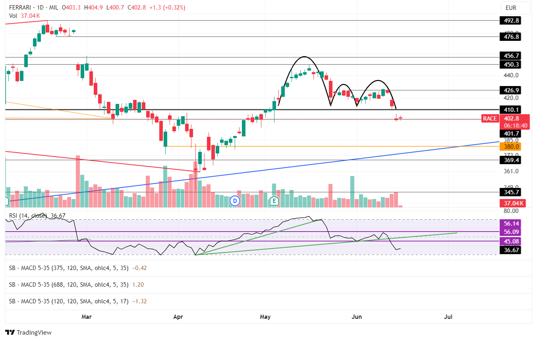The image size is (537, 341).
Task: Click the 440.0 price scale tick
Action: [511, 75]
